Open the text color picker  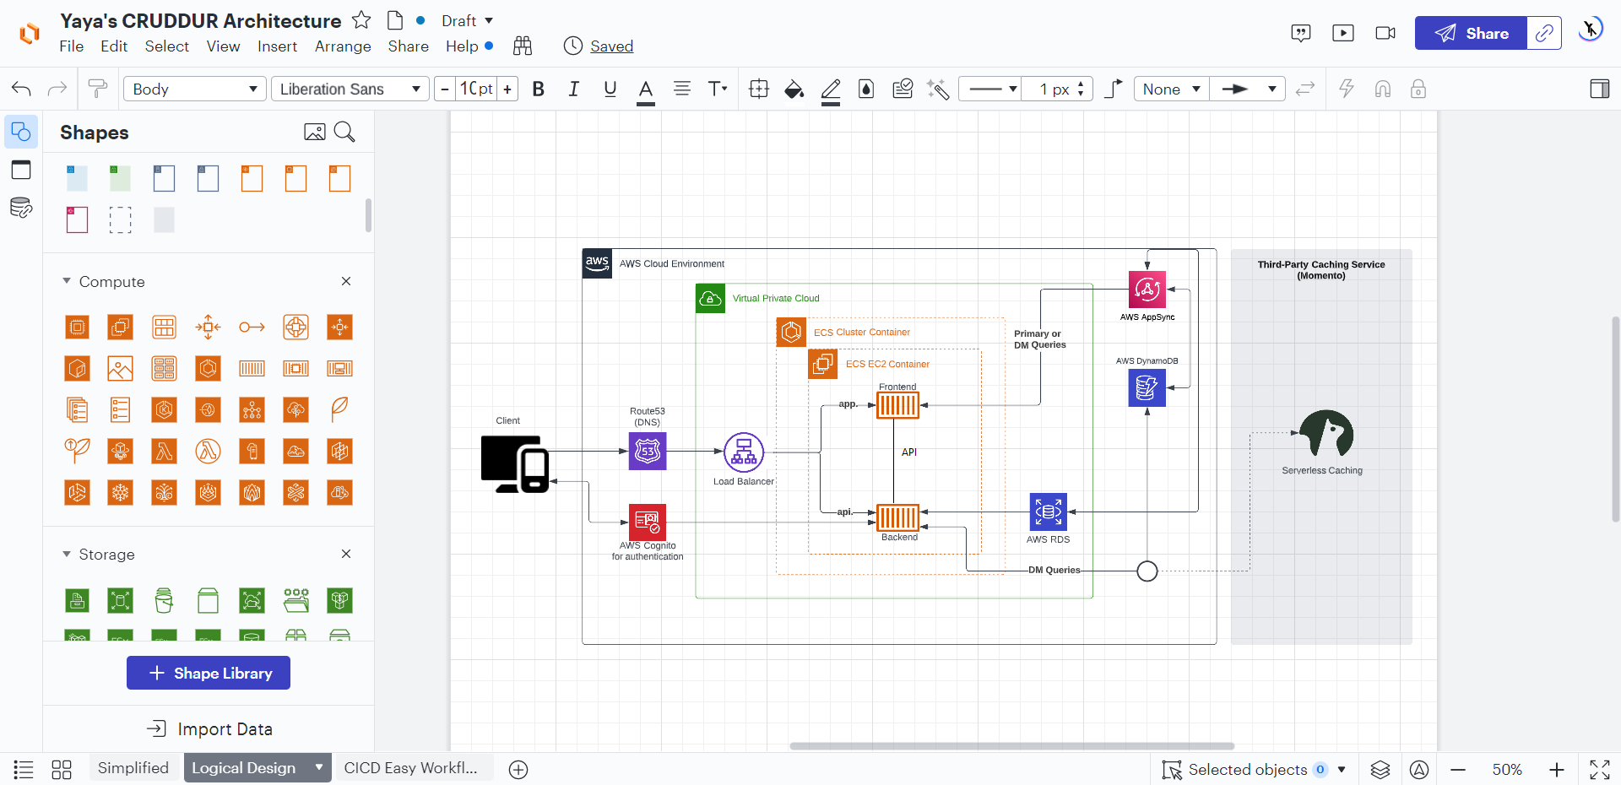pyautogui.click(x=646, y=90)
